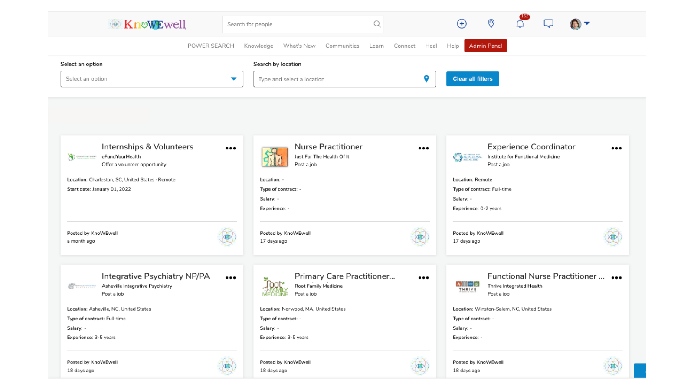This screenshot has width=694, height=390.
Task: Click Thrive Integrated Health company name
Action: [x=515, y=286]
